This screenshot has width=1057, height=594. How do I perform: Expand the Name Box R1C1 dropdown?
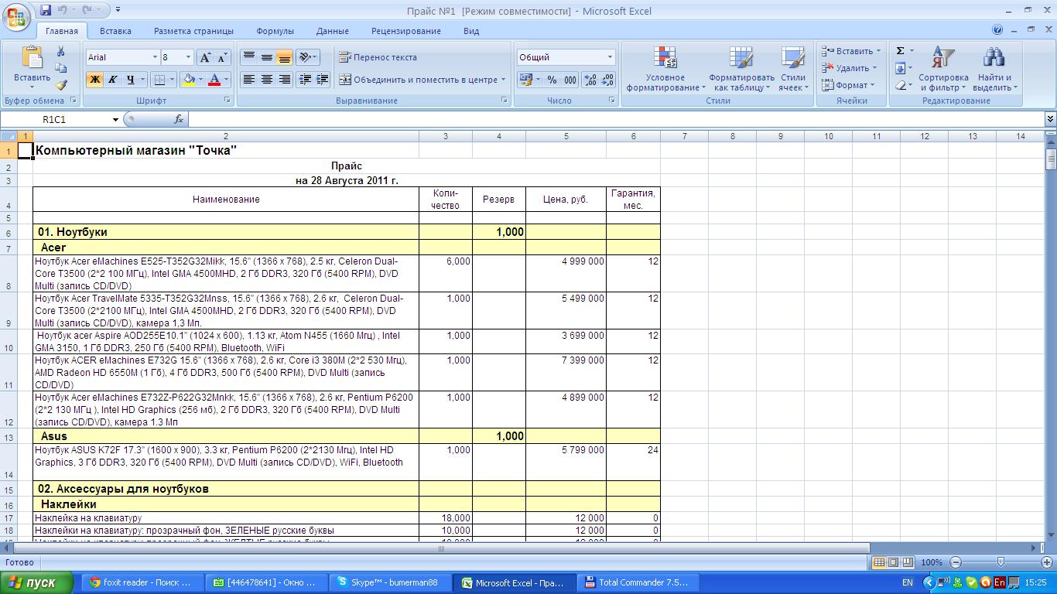click(x=115, y=120)
